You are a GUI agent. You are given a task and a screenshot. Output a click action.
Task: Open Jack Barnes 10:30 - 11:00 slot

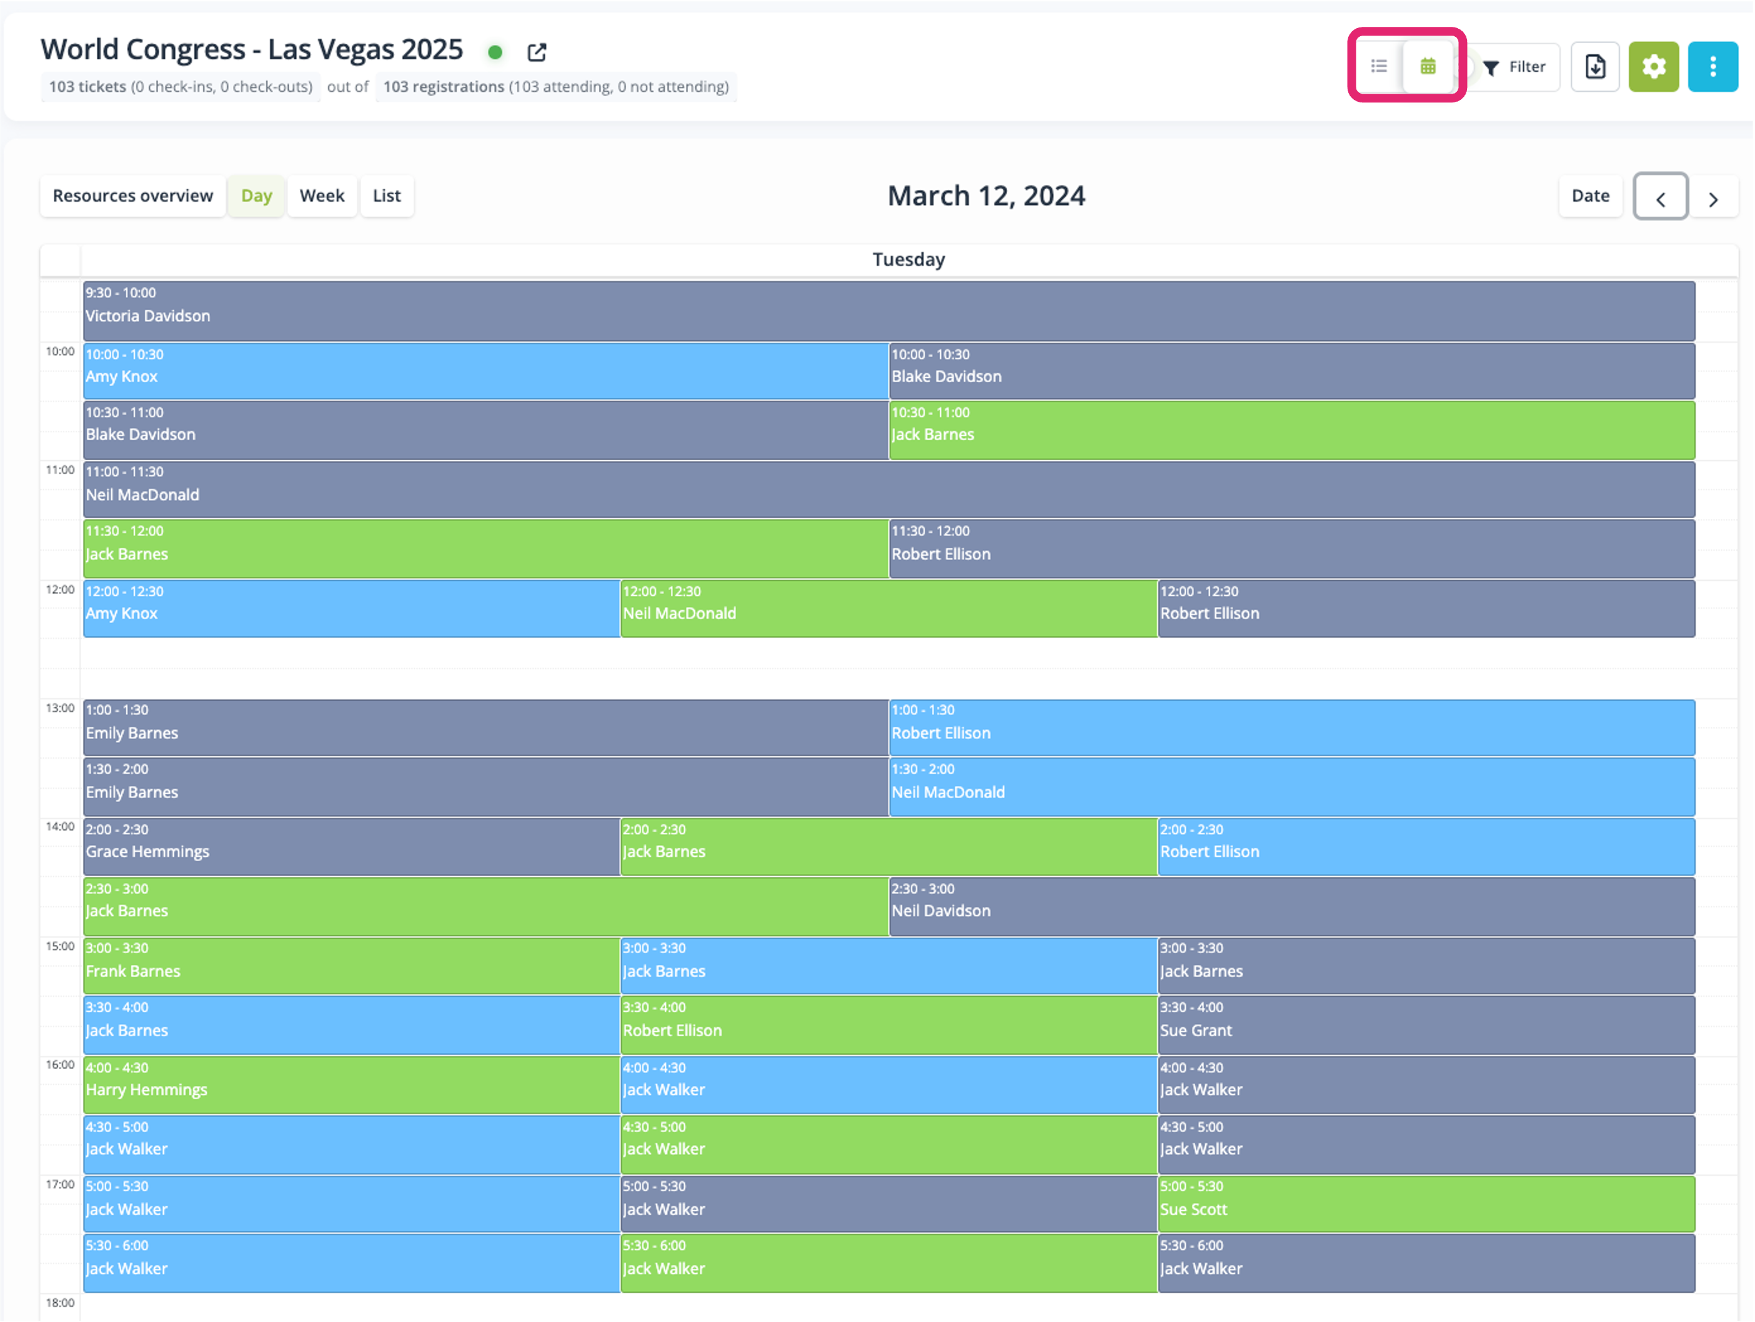point(1291,430)
